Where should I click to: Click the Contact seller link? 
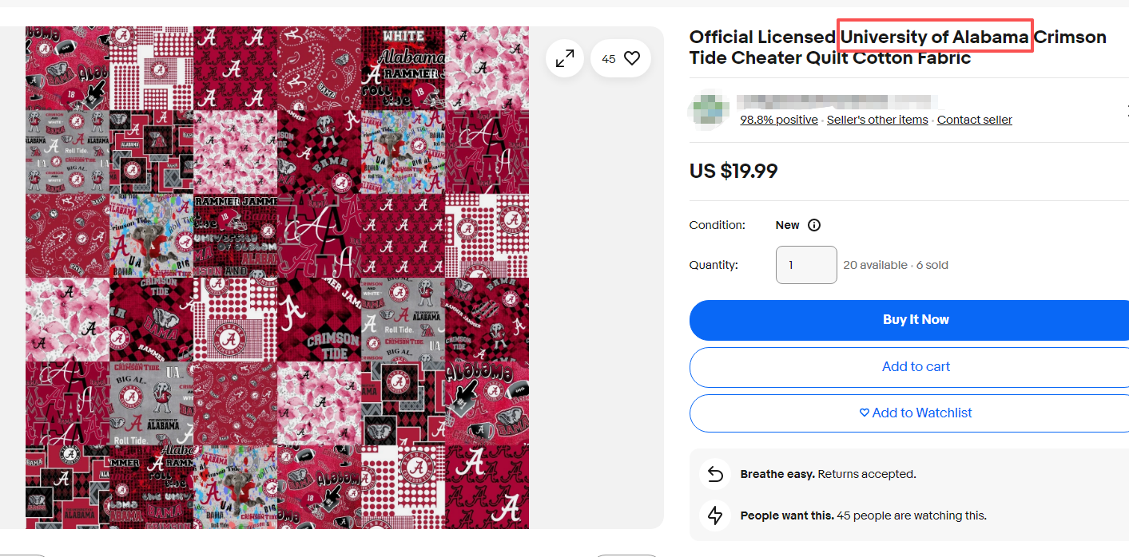tap(974, 120)
